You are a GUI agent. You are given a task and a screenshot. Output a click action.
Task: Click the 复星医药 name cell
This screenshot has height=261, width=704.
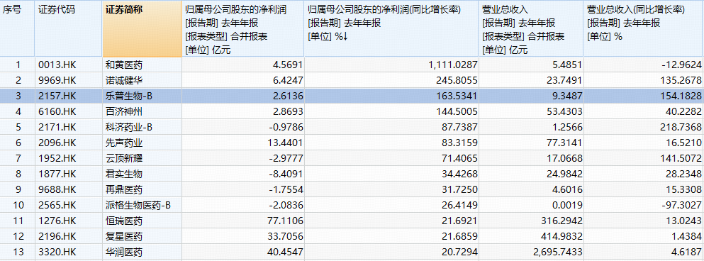[123, 236]
